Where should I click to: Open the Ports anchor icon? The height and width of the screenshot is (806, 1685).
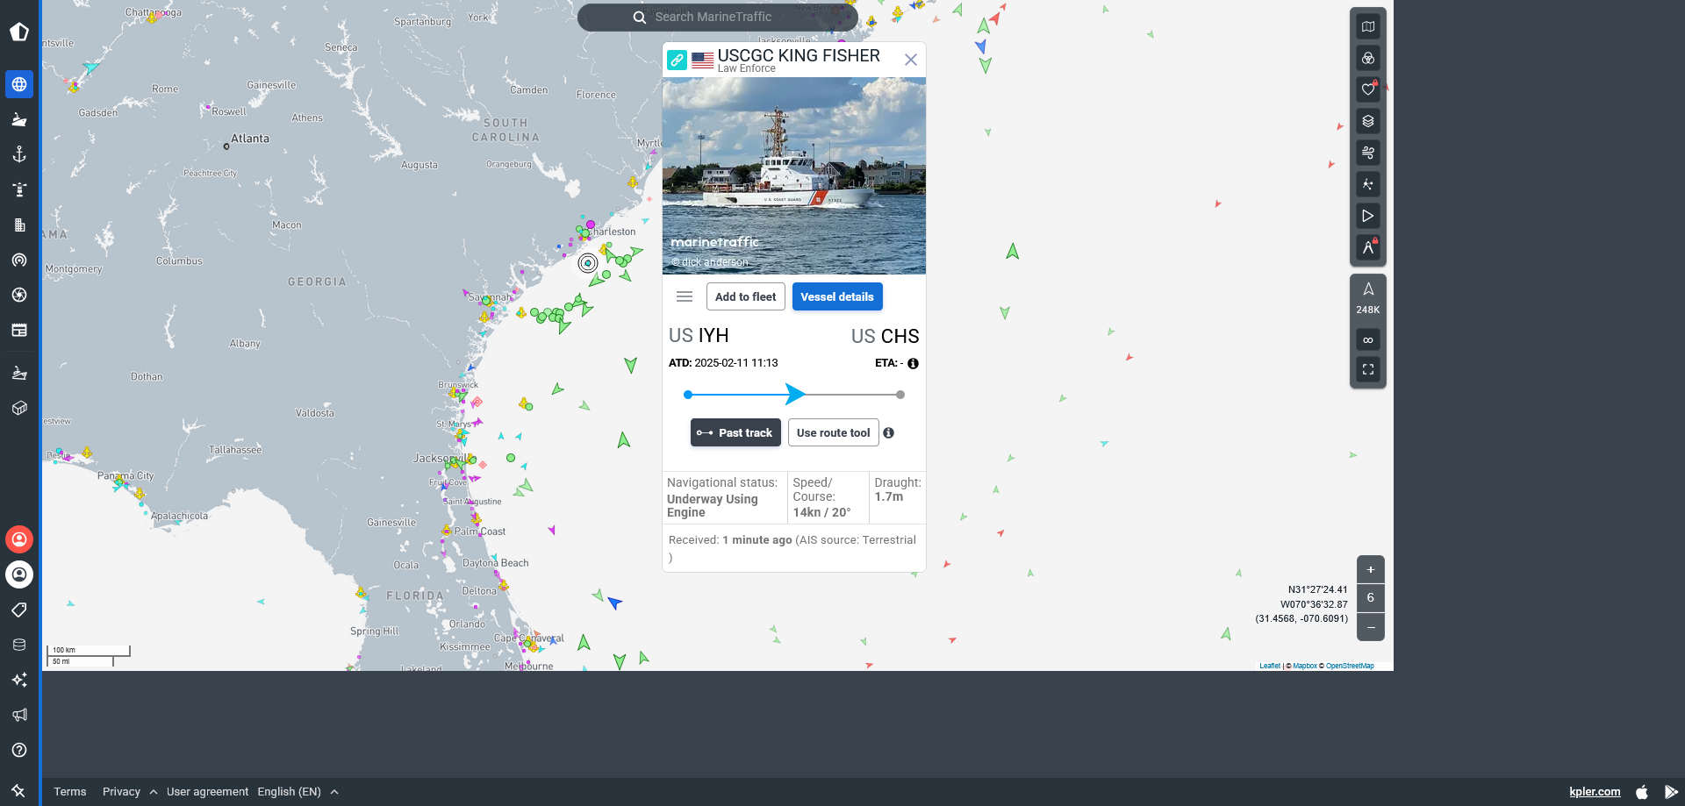coord(19,154)
